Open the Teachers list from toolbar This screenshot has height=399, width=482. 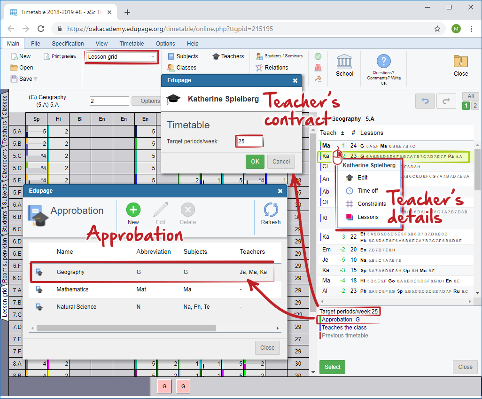pos(228,56)
